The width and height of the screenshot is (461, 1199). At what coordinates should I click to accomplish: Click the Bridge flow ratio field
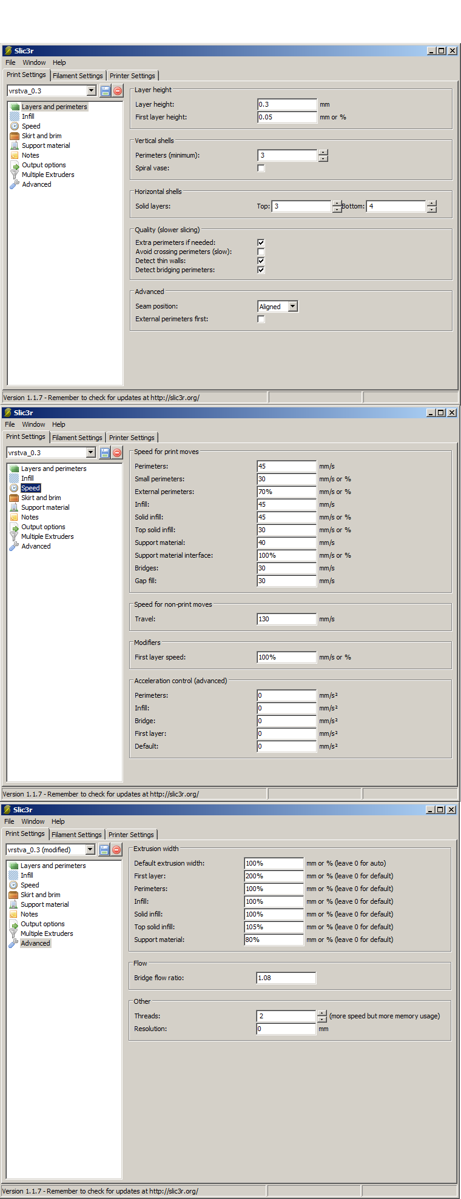point(286,978)
